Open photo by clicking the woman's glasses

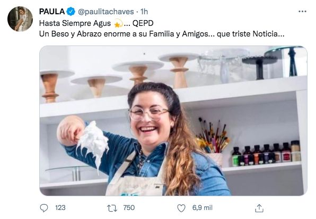coord(149,114)
